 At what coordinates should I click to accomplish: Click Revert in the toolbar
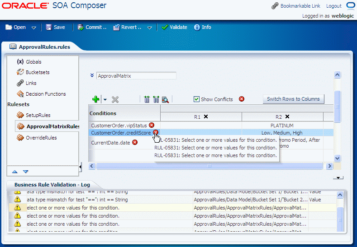click(x=128, y=27)
